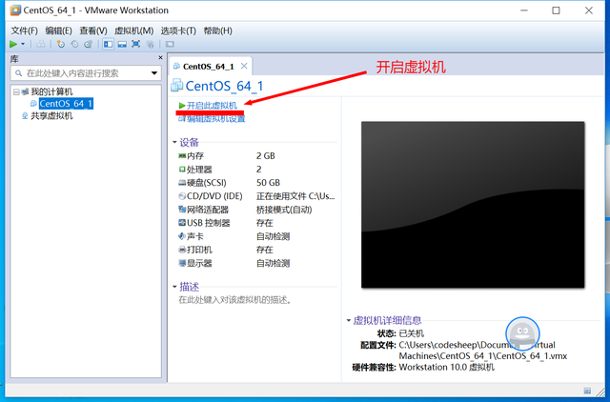The width and height of the screenshot is (610, 402).
Task: Open the 硬盘(SCSI) device entry
Action: (x=207, y=183)
